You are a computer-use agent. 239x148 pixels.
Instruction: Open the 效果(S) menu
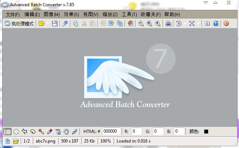click(71, 14)
